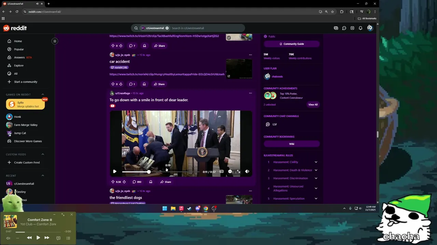The width and height of the screenshot is (437, 245).
Task: Enter fullscreen on the video player
Action: [x=238, y=171]
